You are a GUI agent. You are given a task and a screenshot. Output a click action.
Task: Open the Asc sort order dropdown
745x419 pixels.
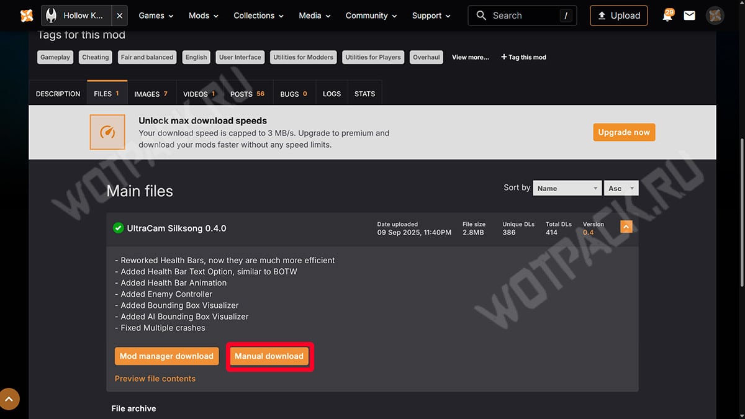pyautogui.click(x=621, y=188)
